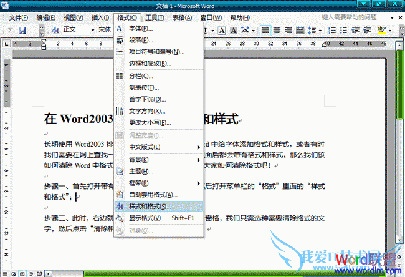The width and height of the screenshot is (405, 277).
Task: Expand the 正文 style dropdown arrow
Action: click(x=93, y=31)
